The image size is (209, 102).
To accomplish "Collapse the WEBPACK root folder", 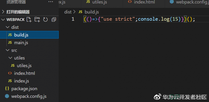I will [3, 20].
